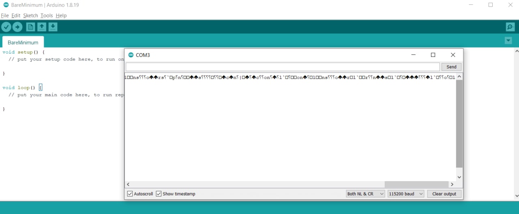
Task: Open the Help menu
Action: (61, 15)
